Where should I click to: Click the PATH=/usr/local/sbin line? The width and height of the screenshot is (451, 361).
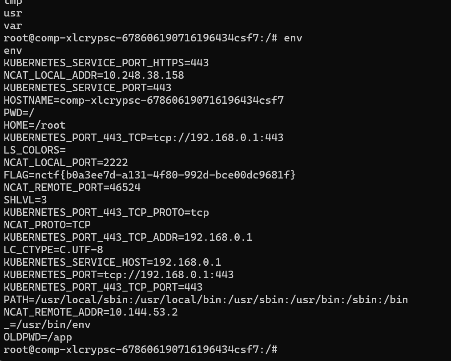point(205,300)
